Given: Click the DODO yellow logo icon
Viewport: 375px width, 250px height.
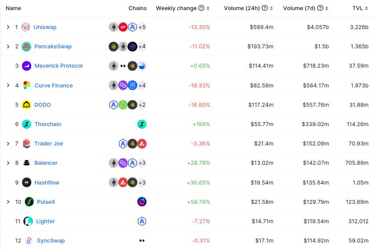Looking at the screenshot, I should pyautogui.click(x=26, y=105).
